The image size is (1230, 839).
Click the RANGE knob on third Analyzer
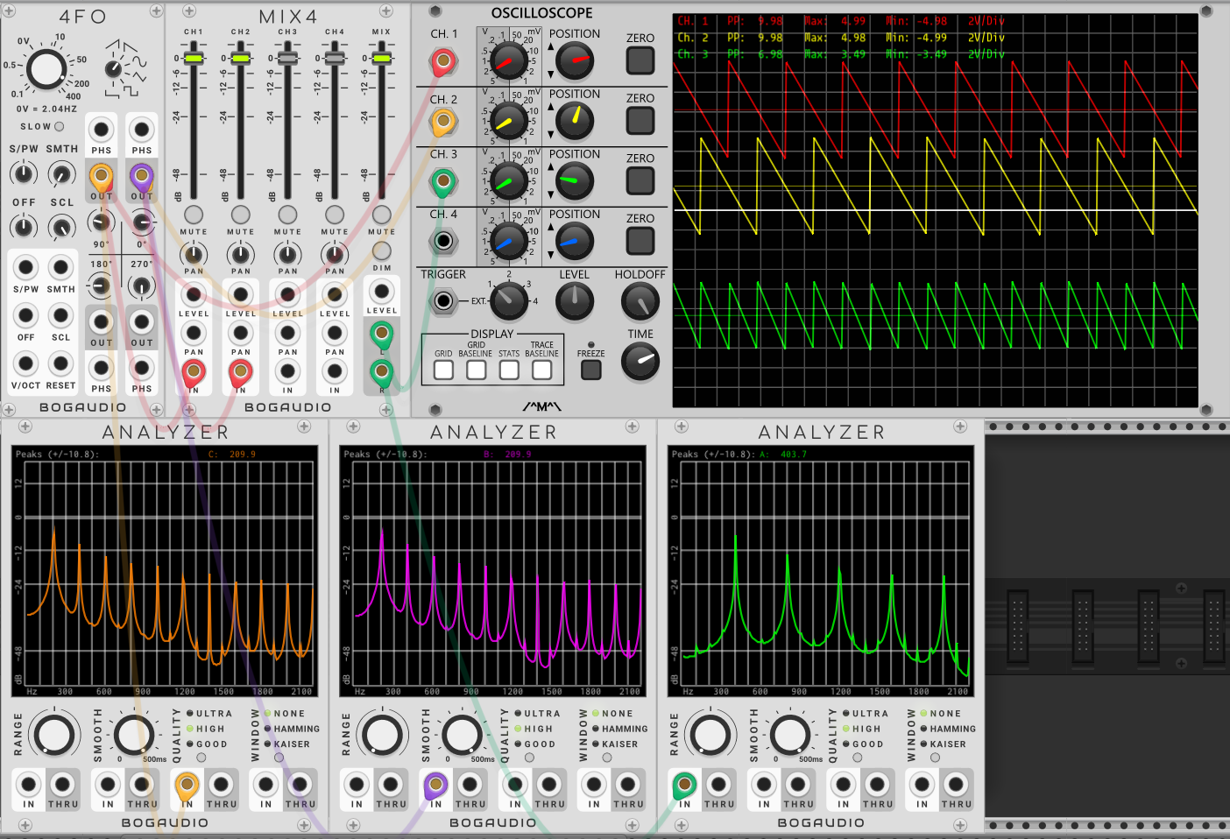pyautogui.click(x=710, y=735)
